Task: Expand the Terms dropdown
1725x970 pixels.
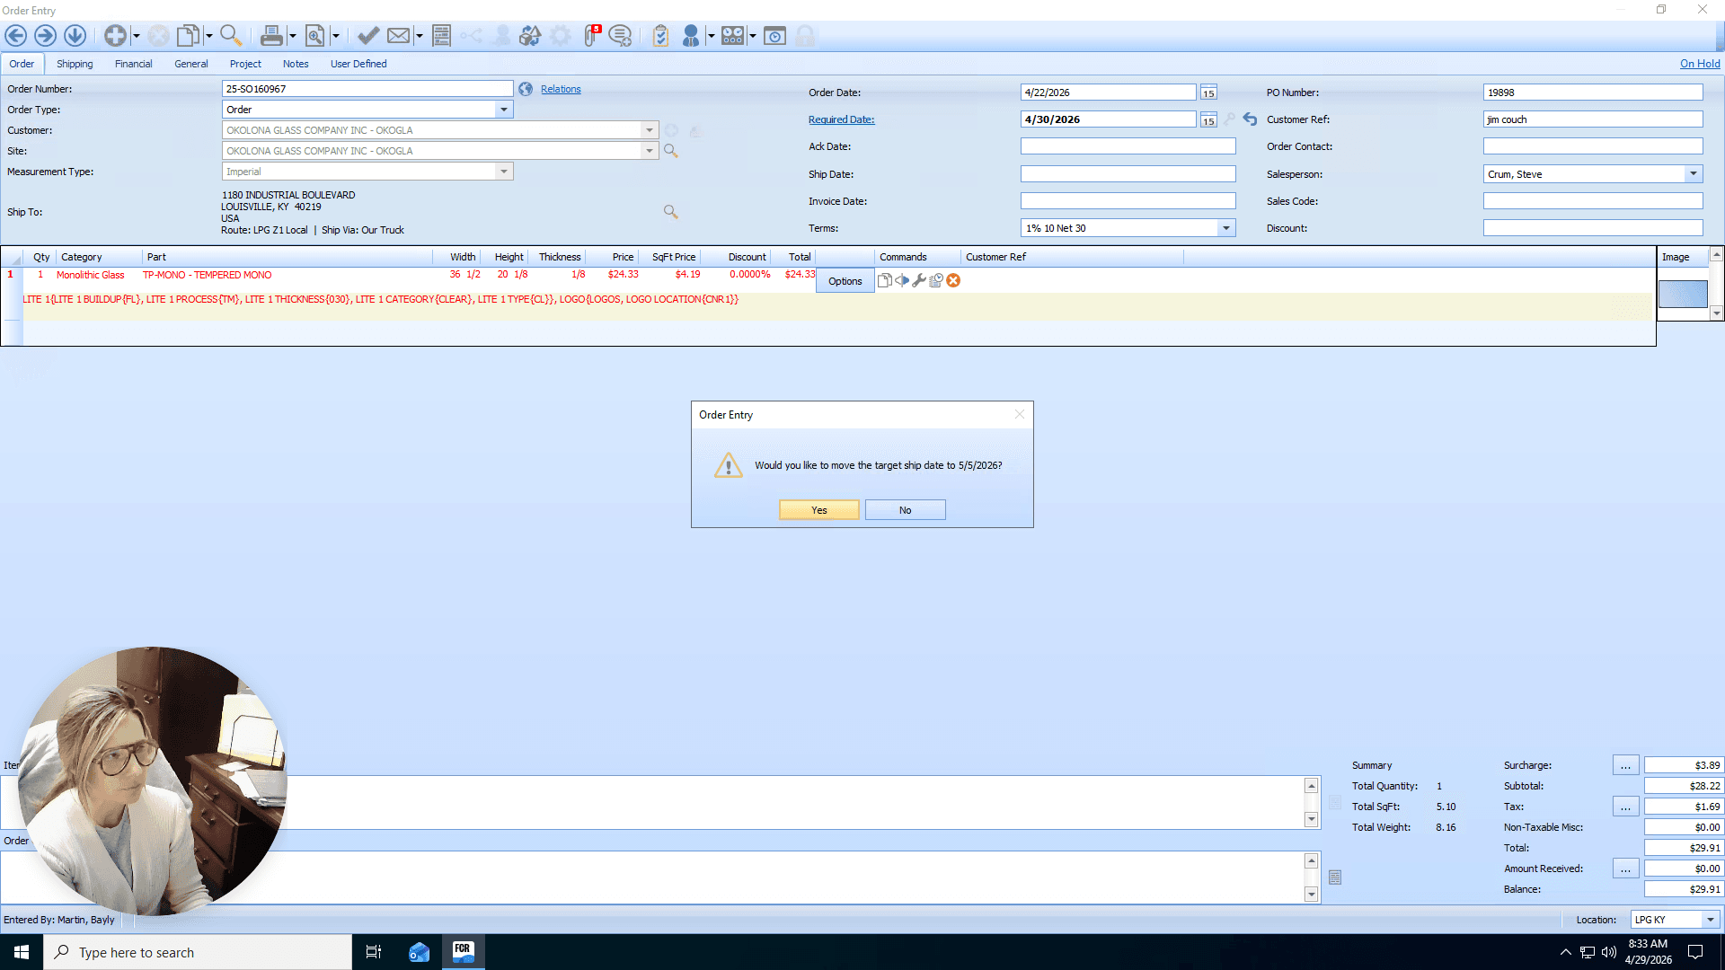Action: [x=1226, y=228]
